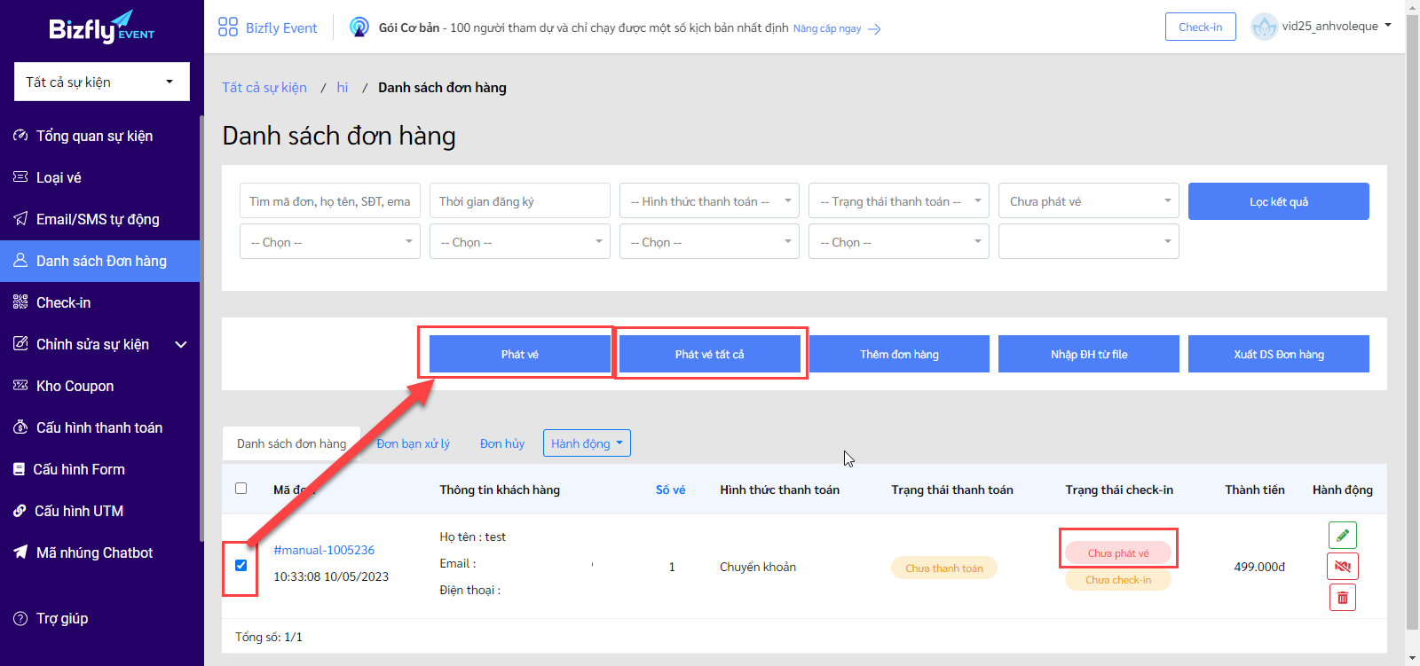This screenshot has height=666, width=1420.
Task: Tick the select-all checkbox in table header
Action: pyautogui.click(x=241, y=489)
